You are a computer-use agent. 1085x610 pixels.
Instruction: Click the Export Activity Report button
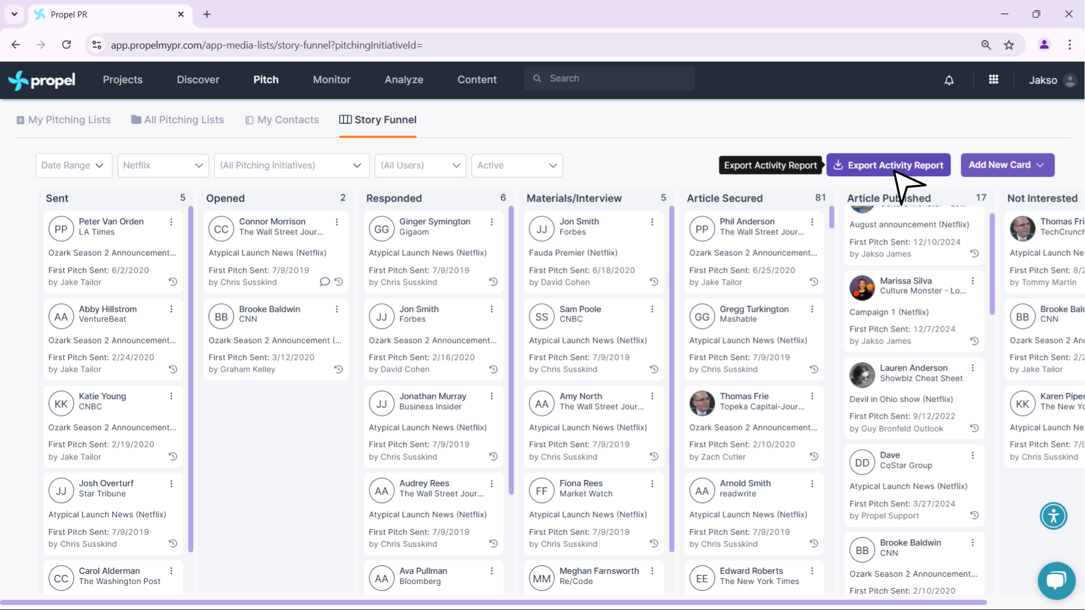[888, 165]
